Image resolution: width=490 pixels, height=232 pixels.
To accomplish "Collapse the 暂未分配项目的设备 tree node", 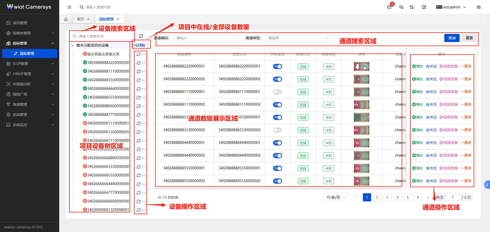I will pyautogui.click(x=72, y=45).
